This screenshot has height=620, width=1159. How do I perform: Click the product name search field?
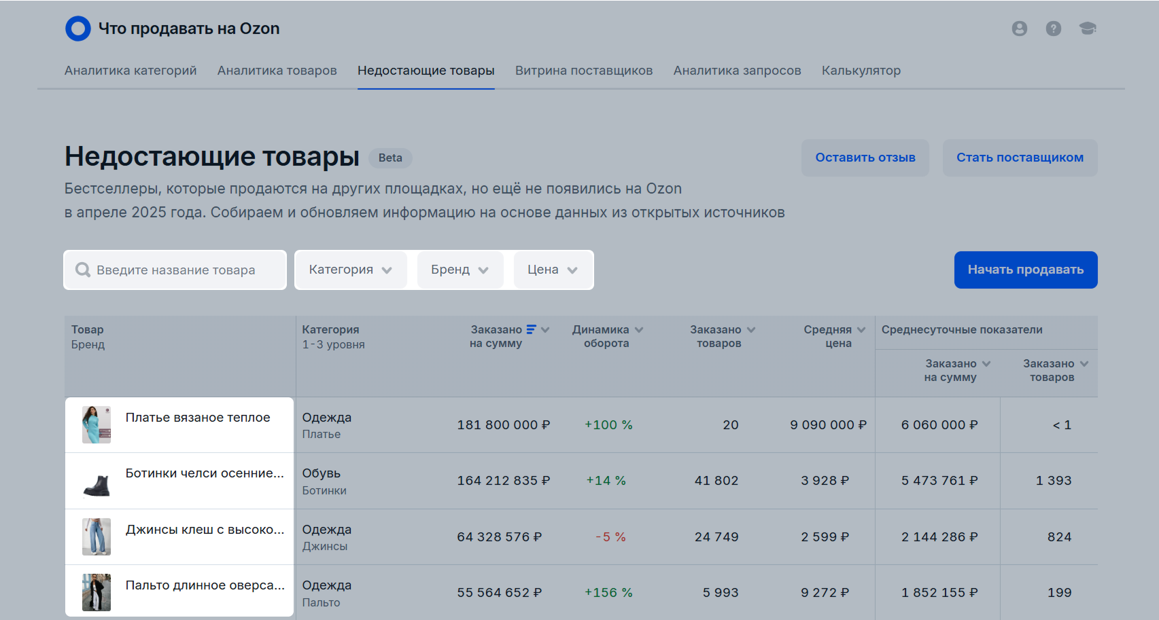point(175,270)
